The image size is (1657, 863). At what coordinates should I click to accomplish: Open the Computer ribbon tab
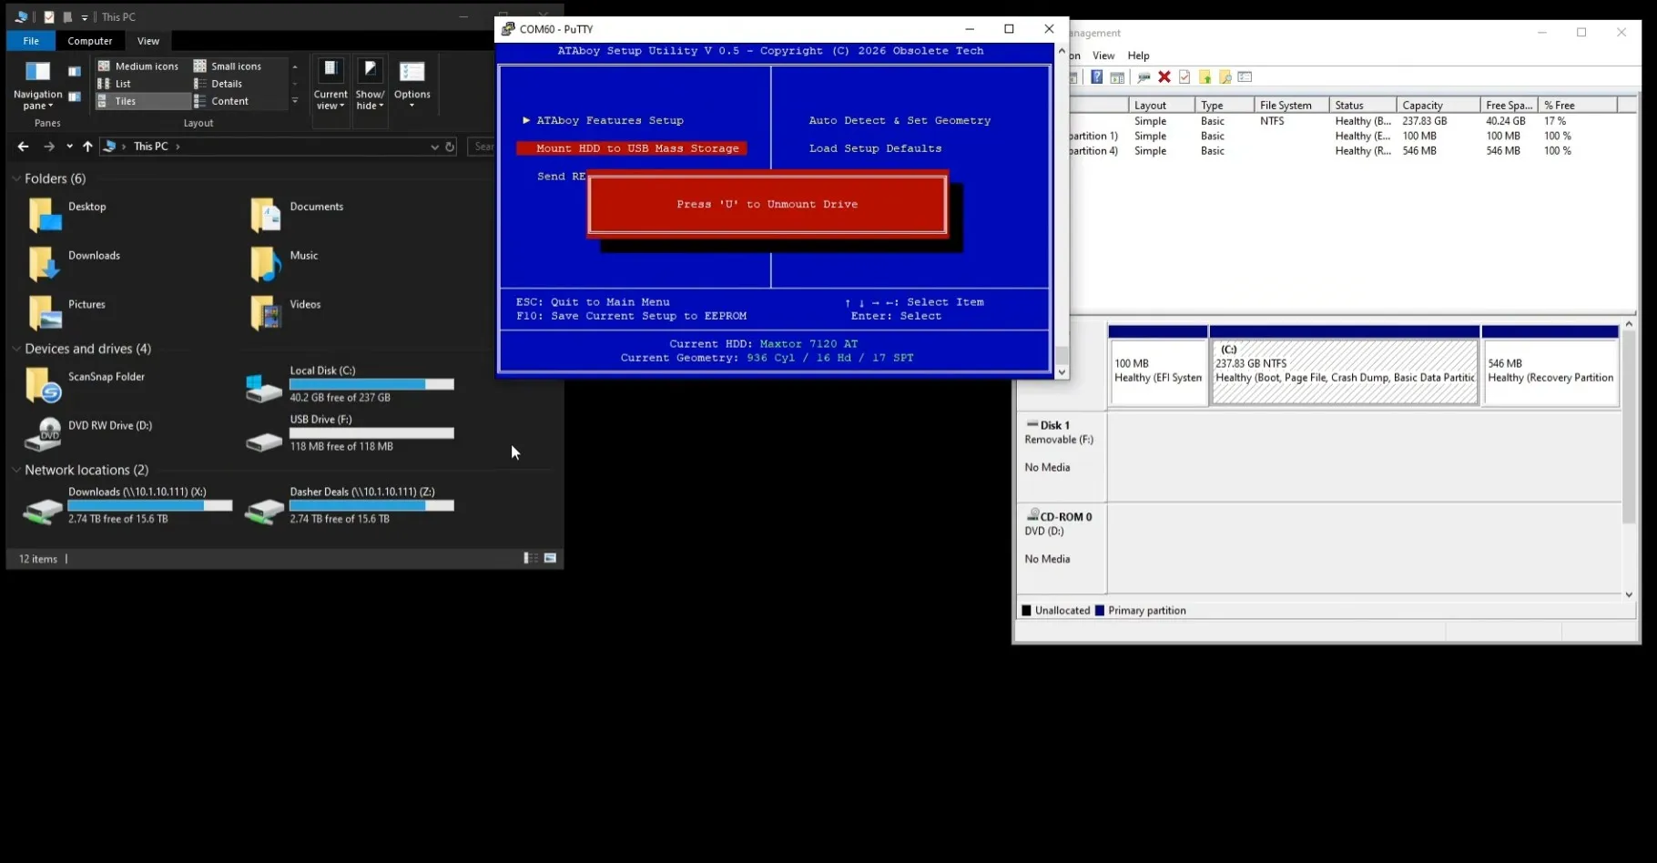tap(90, 41)
